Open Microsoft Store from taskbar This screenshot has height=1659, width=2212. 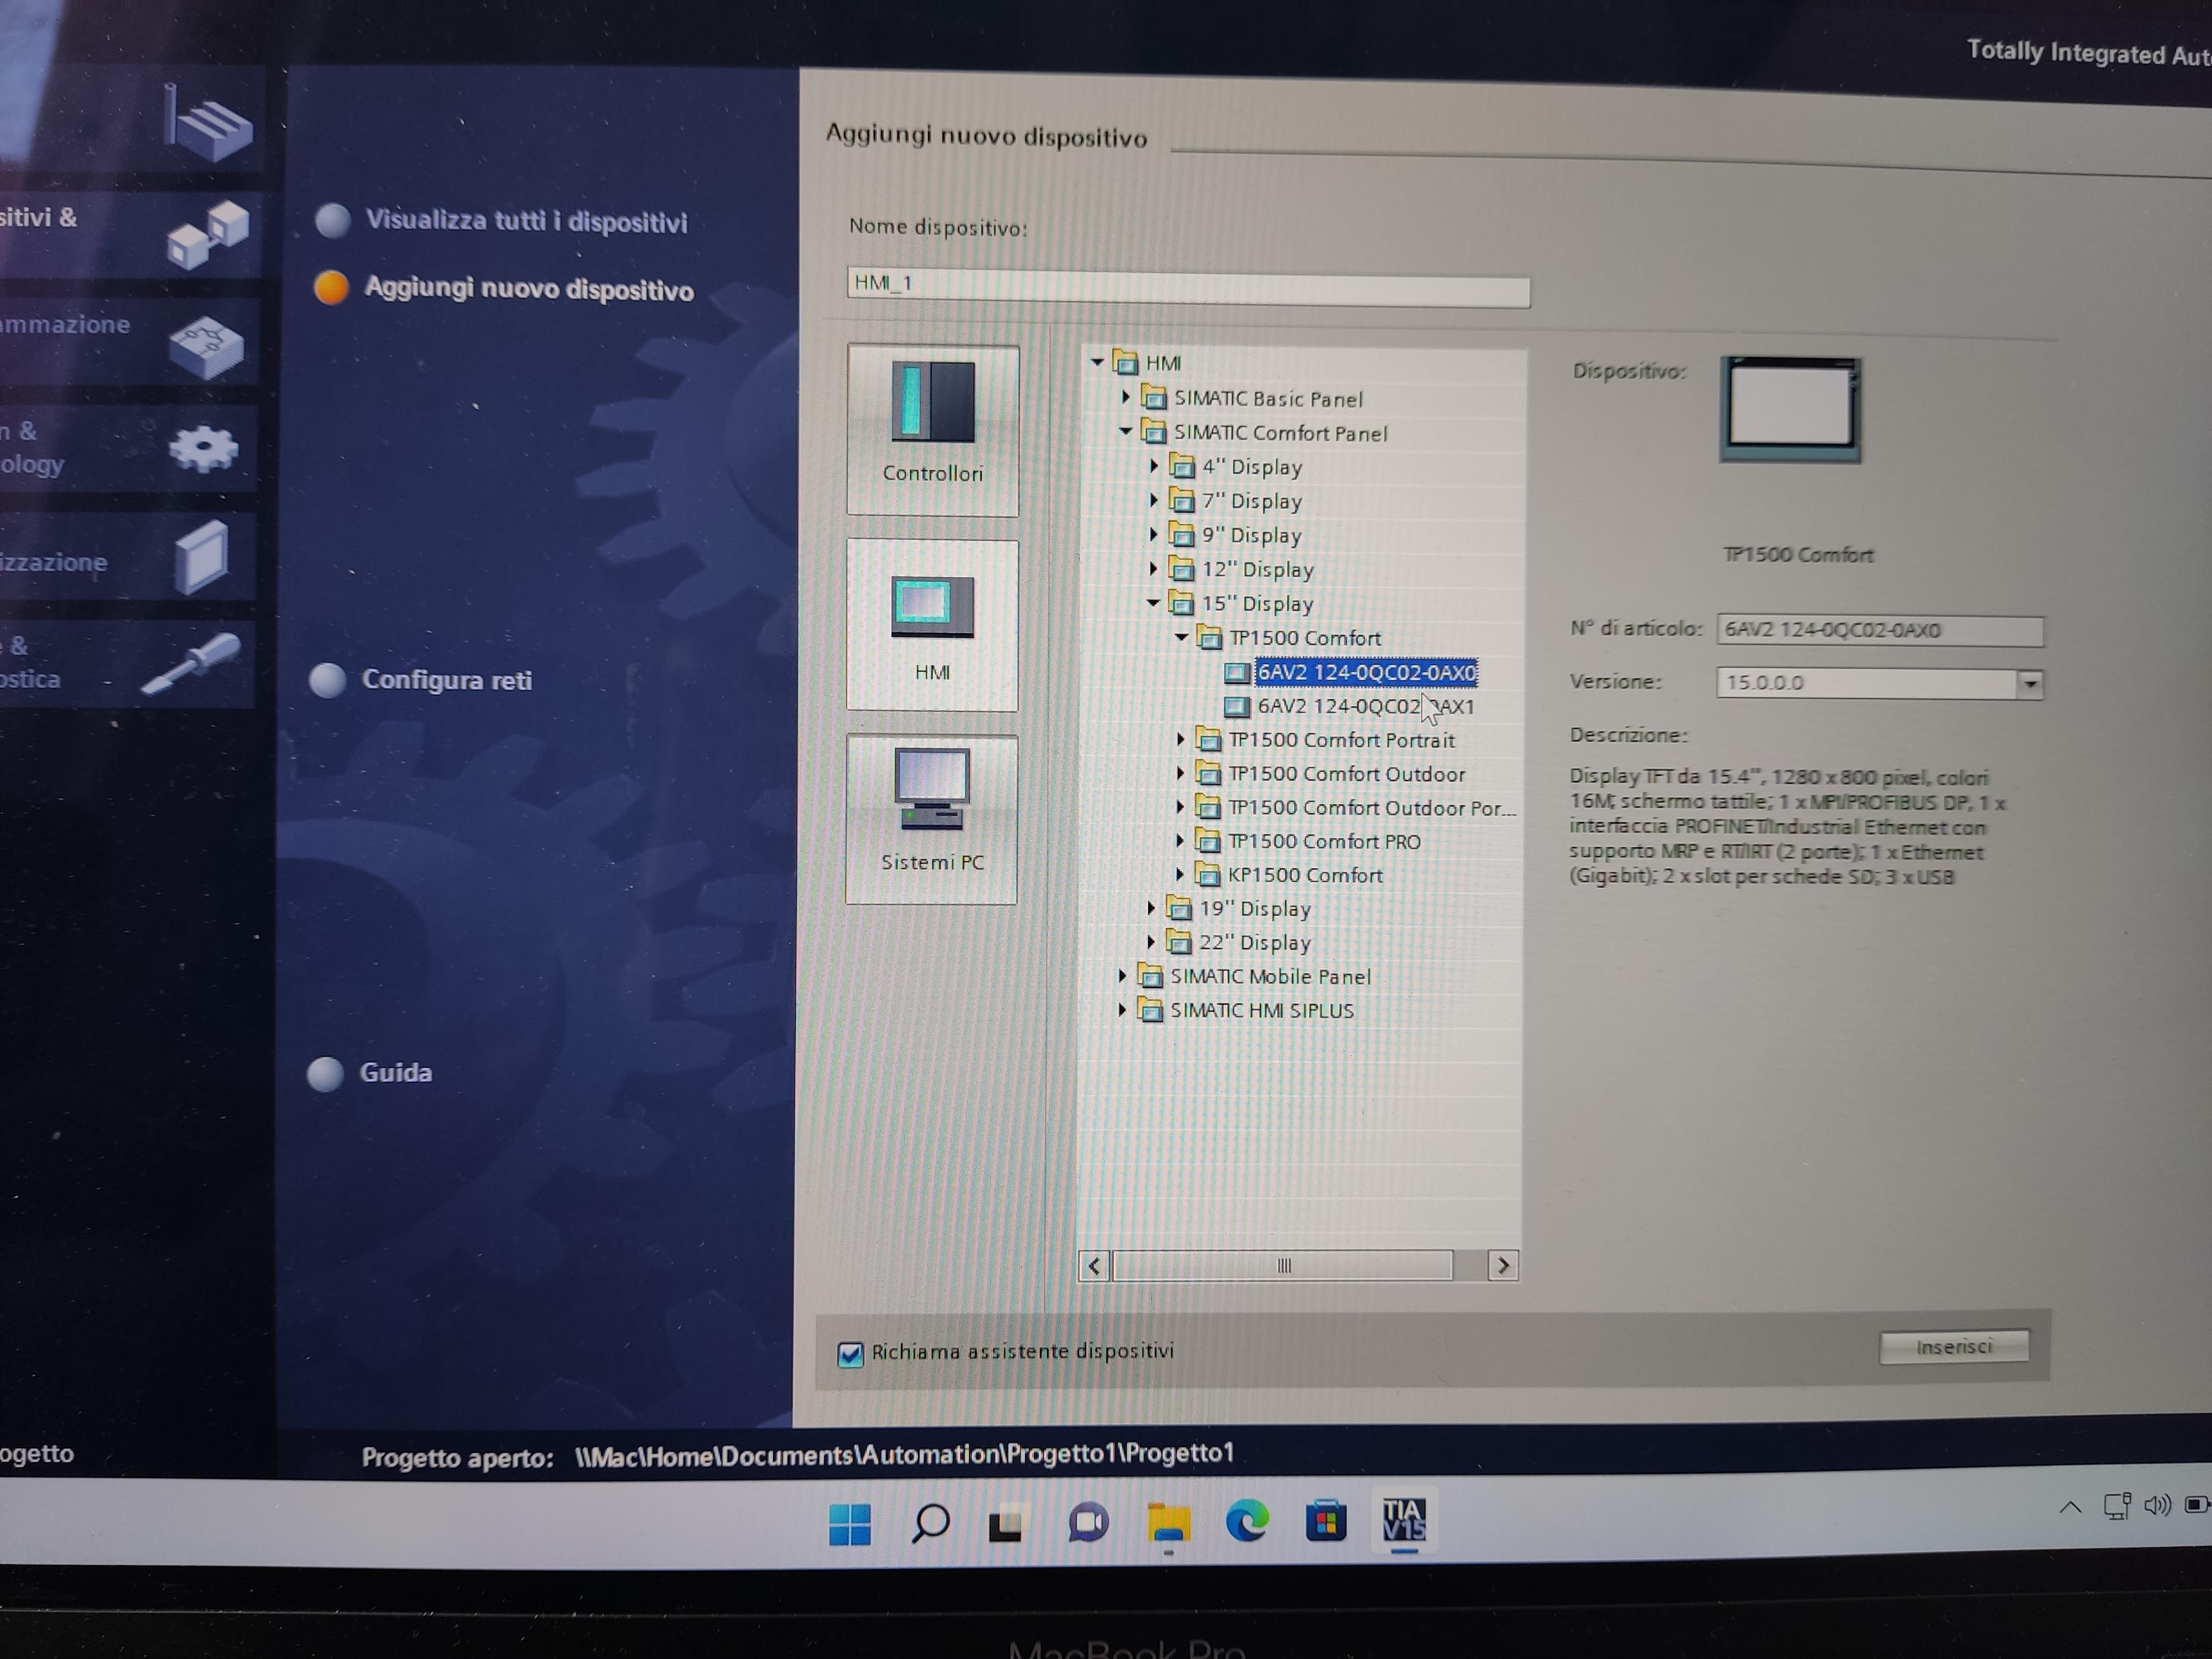tap(1326, 1522)
